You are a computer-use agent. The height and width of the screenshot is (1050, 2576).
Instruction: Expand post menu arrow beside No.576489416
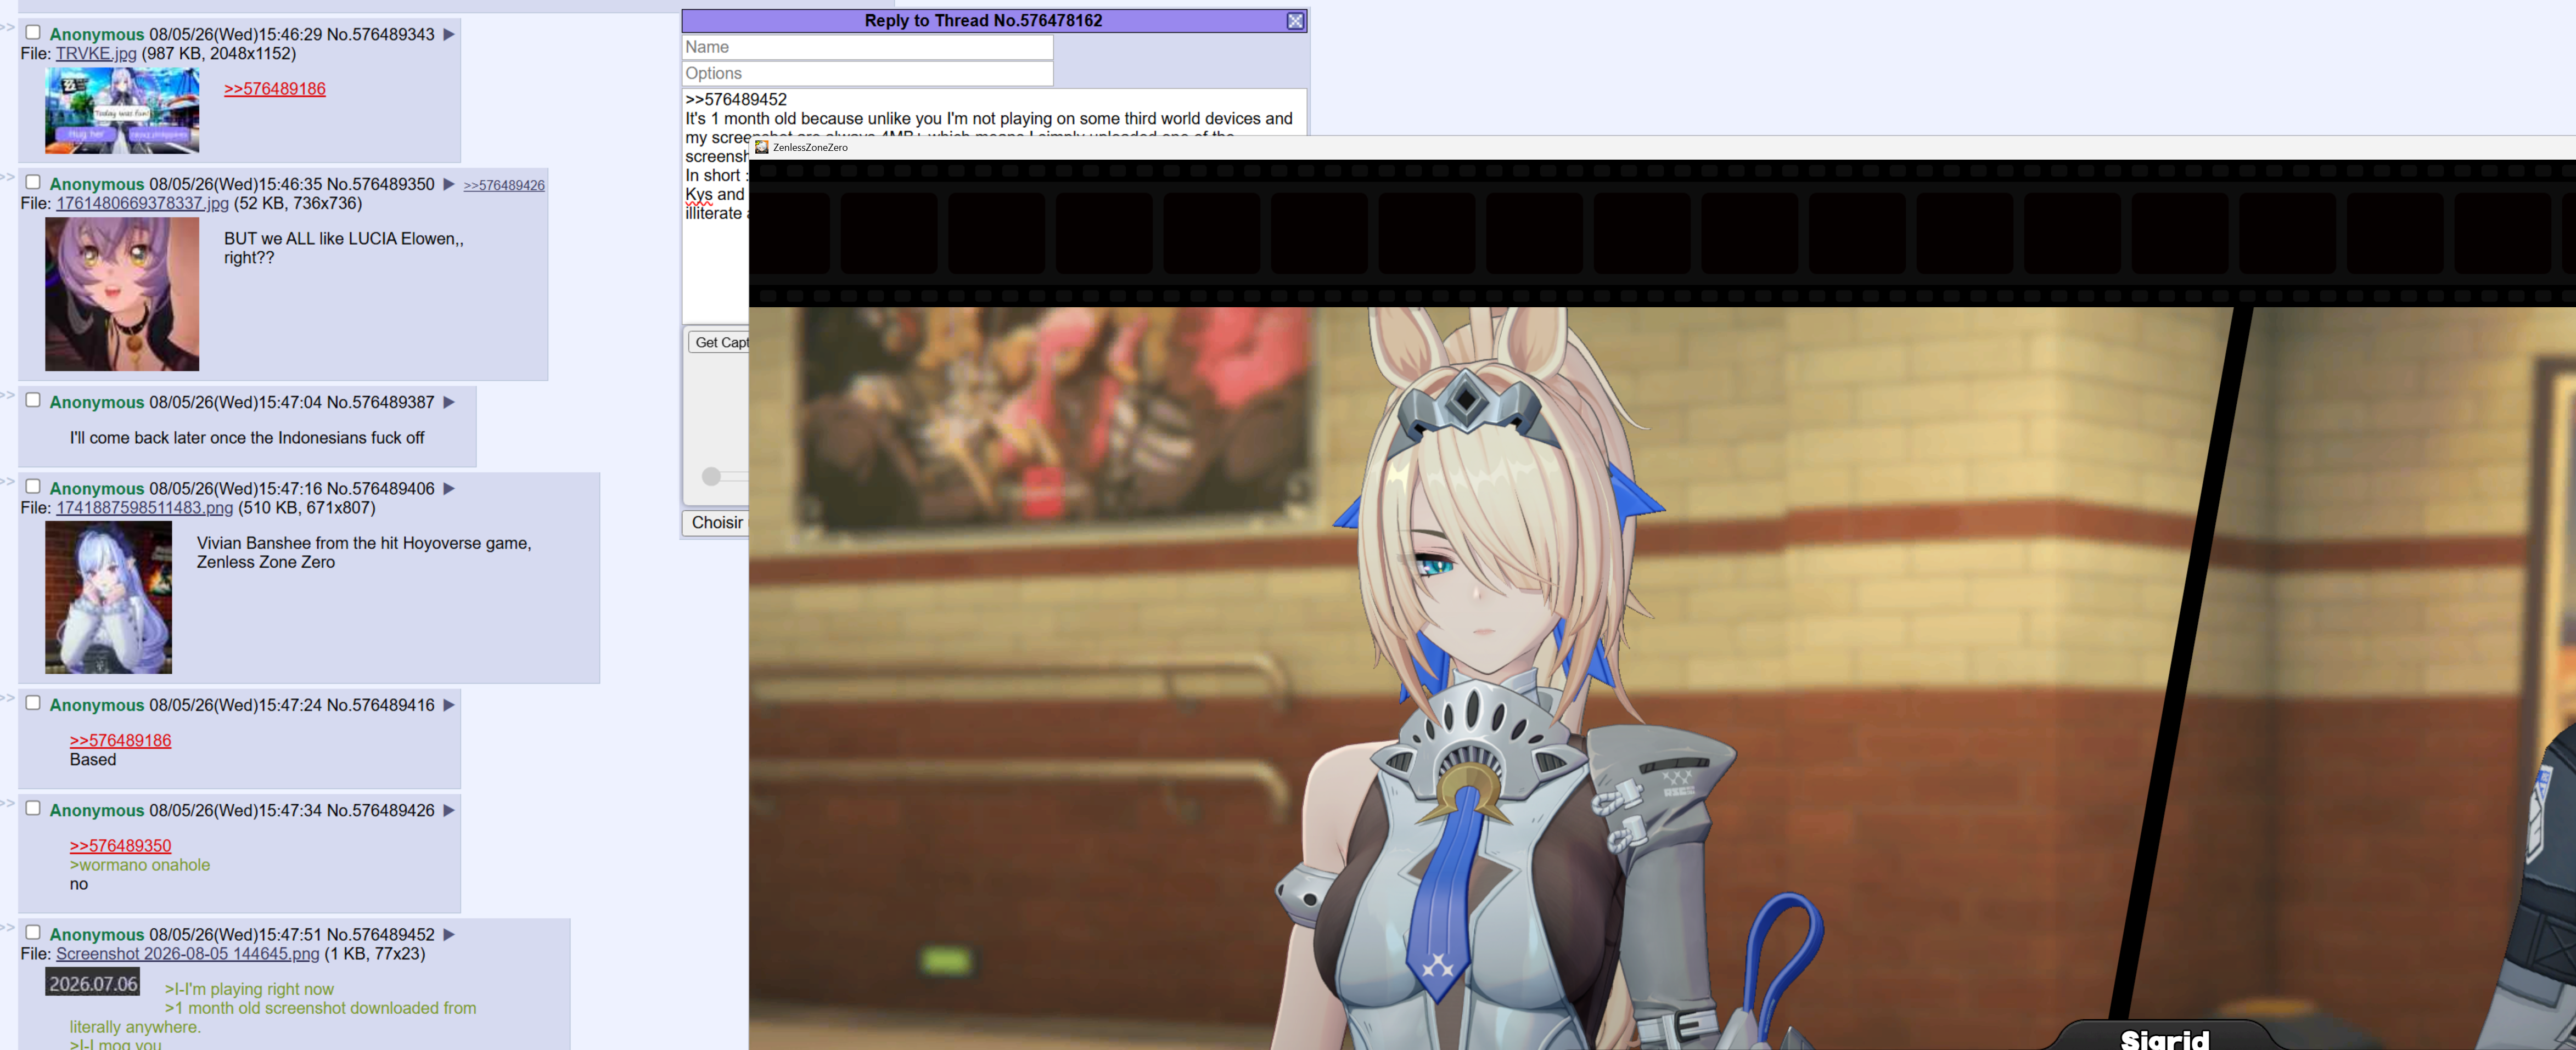point(449,704)
